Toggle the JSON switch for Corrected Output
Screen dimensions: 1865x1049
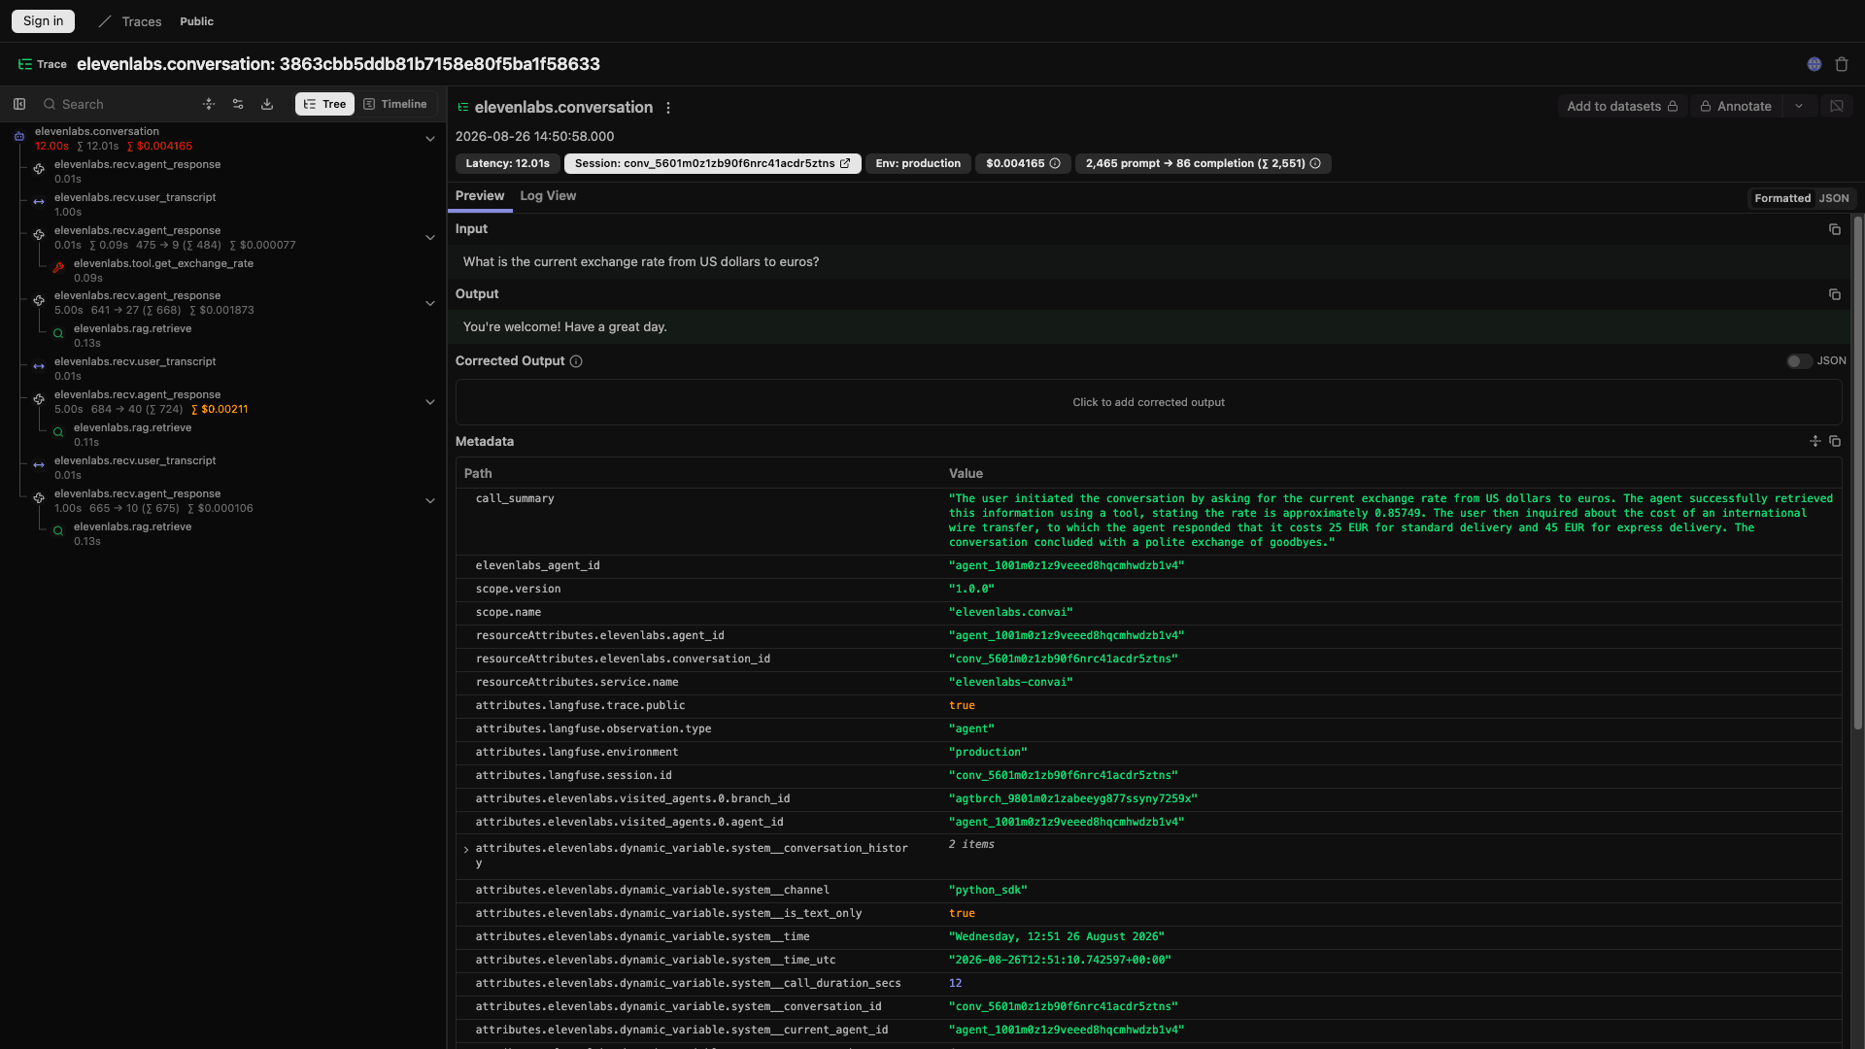tap(1799, 361)
